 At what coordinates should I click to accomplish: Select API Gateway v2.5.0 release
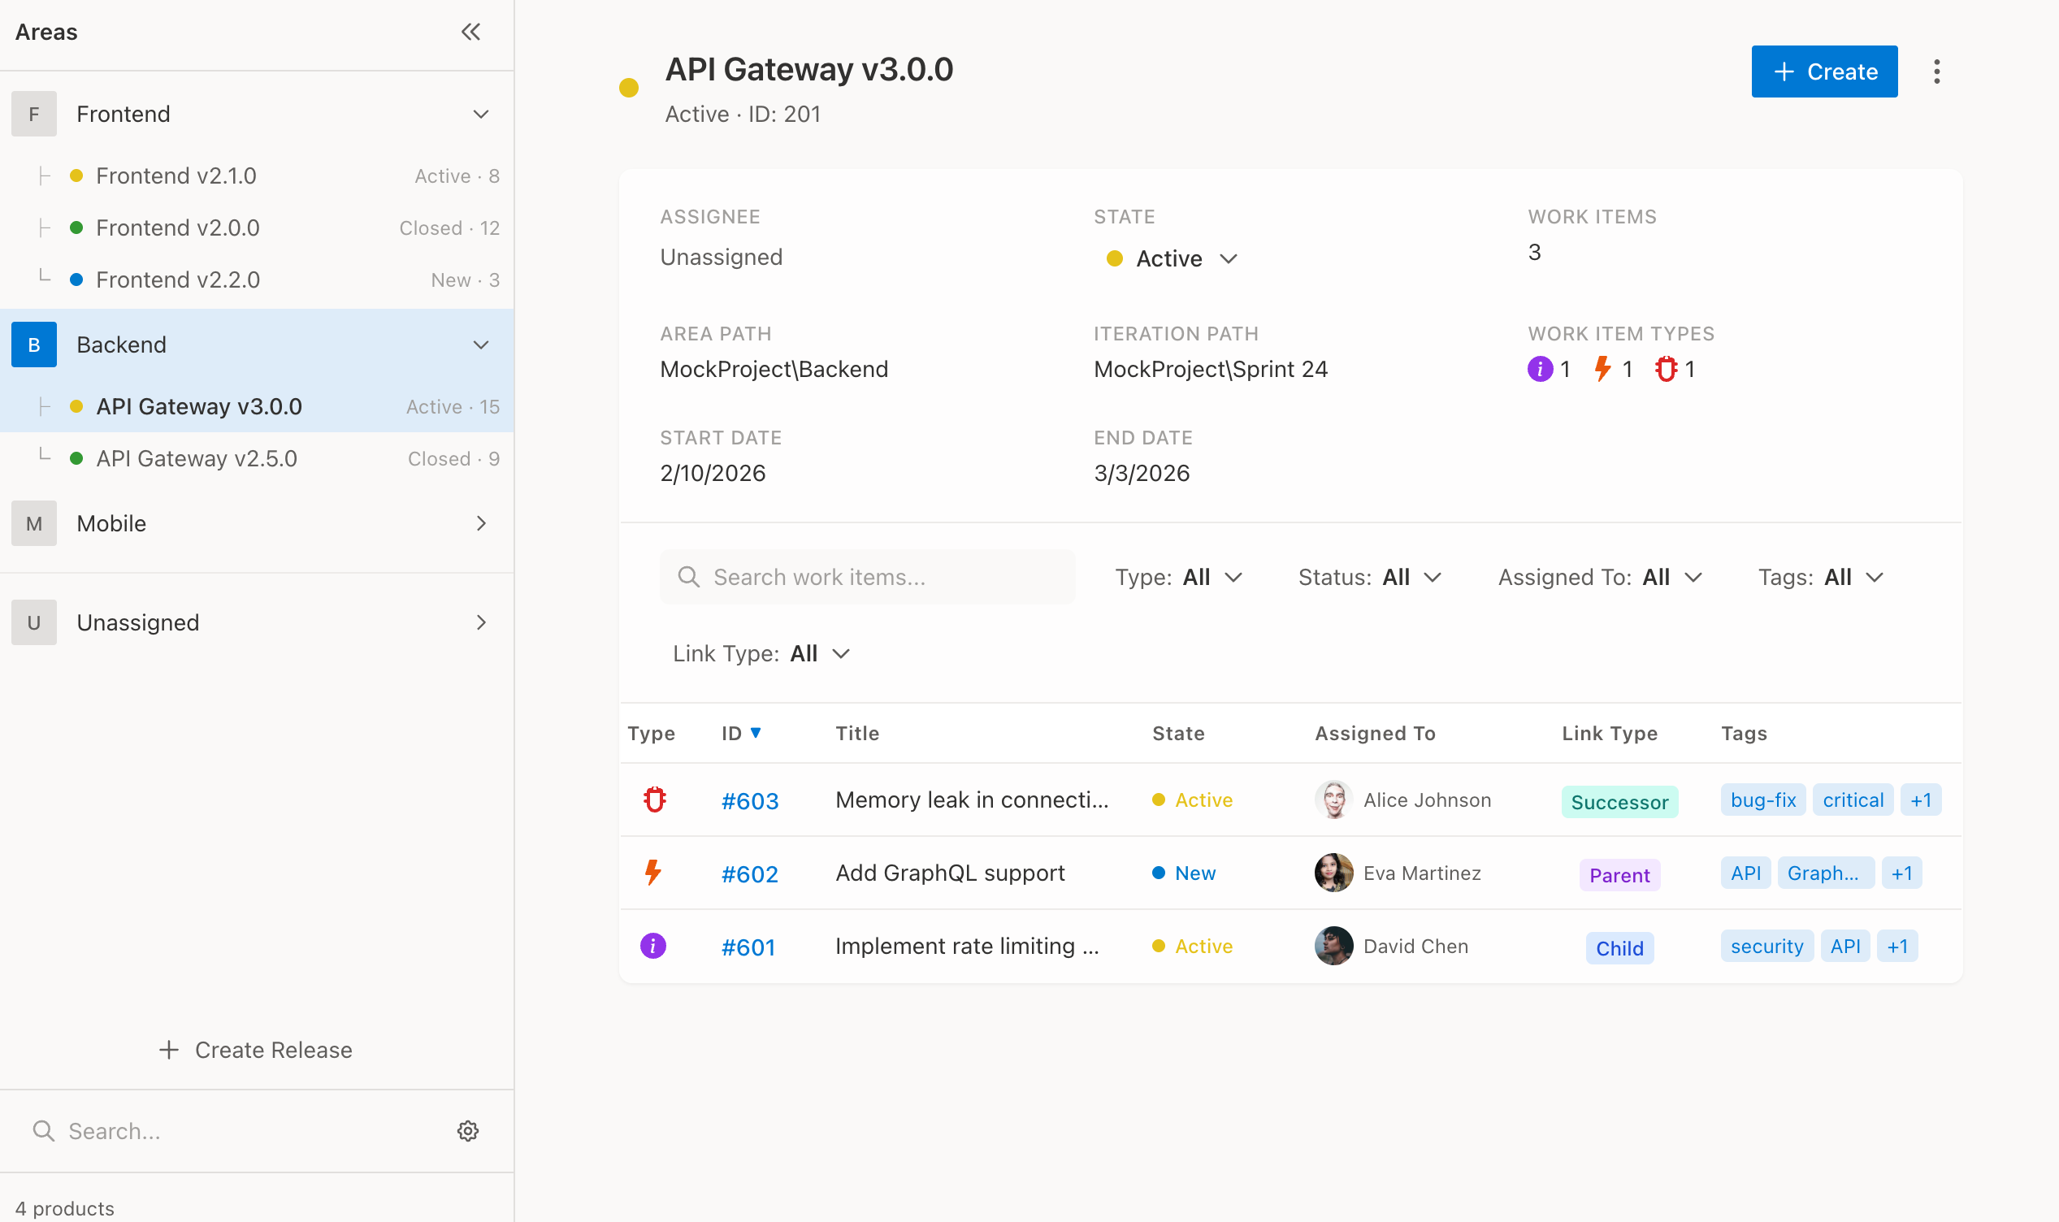pyautogui.click(x=196, y=459)
